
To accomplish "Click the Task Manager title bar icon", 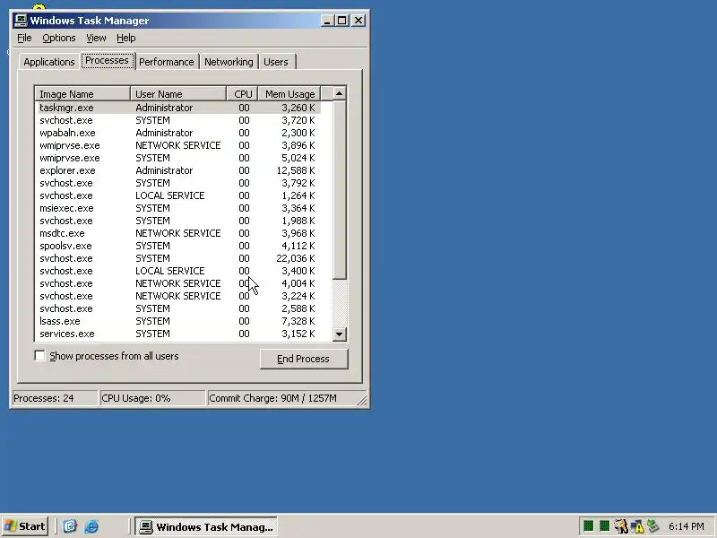I will coord(21,21).
